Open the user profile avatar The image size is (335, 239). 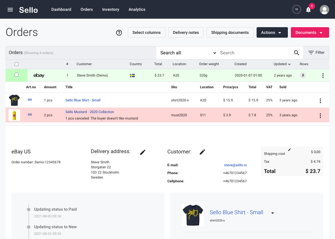[x=324, y=10]
